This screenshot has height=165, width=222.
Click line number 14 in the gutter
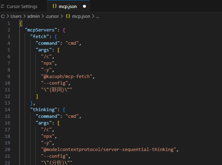7,110
